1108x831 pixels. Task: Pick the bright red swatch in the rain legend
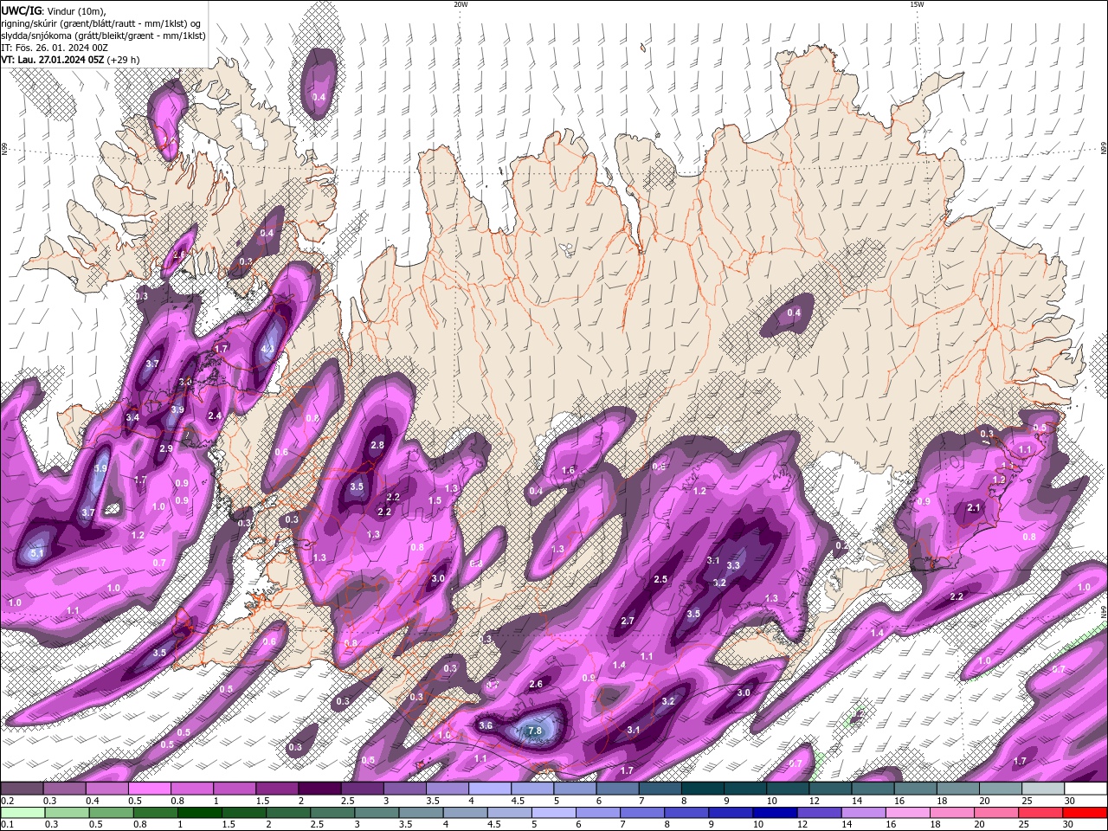click(x=1086, y=813)
